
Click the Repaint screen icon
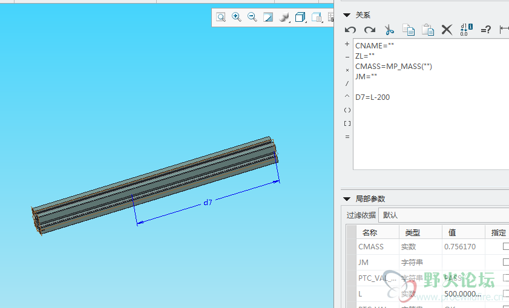[x=268, y=17]
